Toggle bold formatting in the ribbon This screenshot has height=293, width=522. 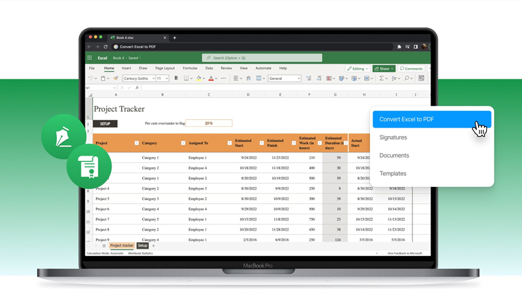176,78
